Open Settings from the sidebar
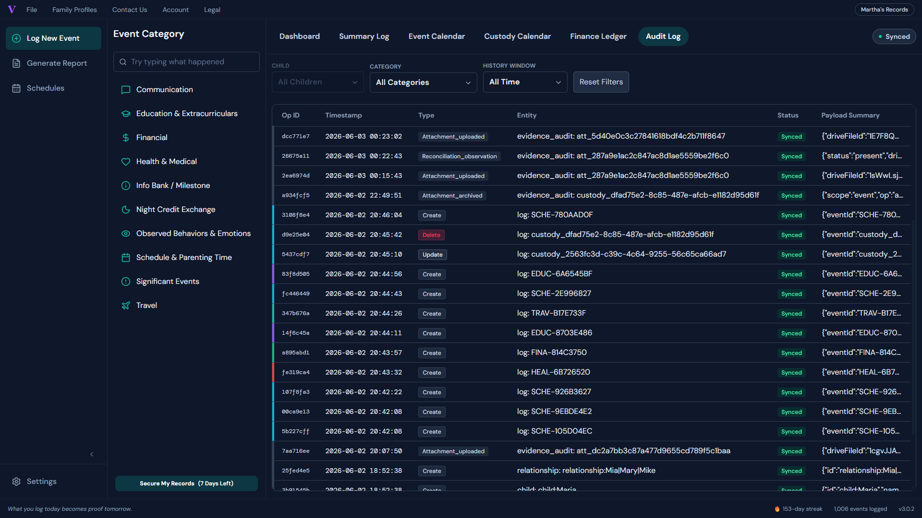922x518 pixels. coord(53,482)
